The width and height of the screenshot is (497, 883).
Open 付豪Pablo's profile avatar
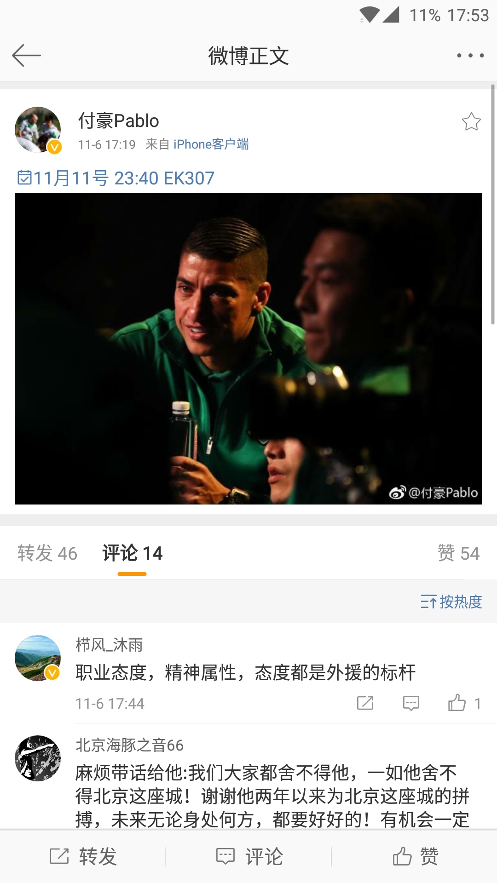coord(38,130)
